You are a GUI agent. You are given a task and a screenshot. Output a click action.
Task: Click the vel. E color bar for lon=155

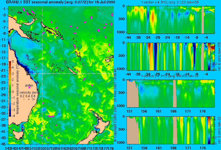pyautogui.click(x=209, y=56)
